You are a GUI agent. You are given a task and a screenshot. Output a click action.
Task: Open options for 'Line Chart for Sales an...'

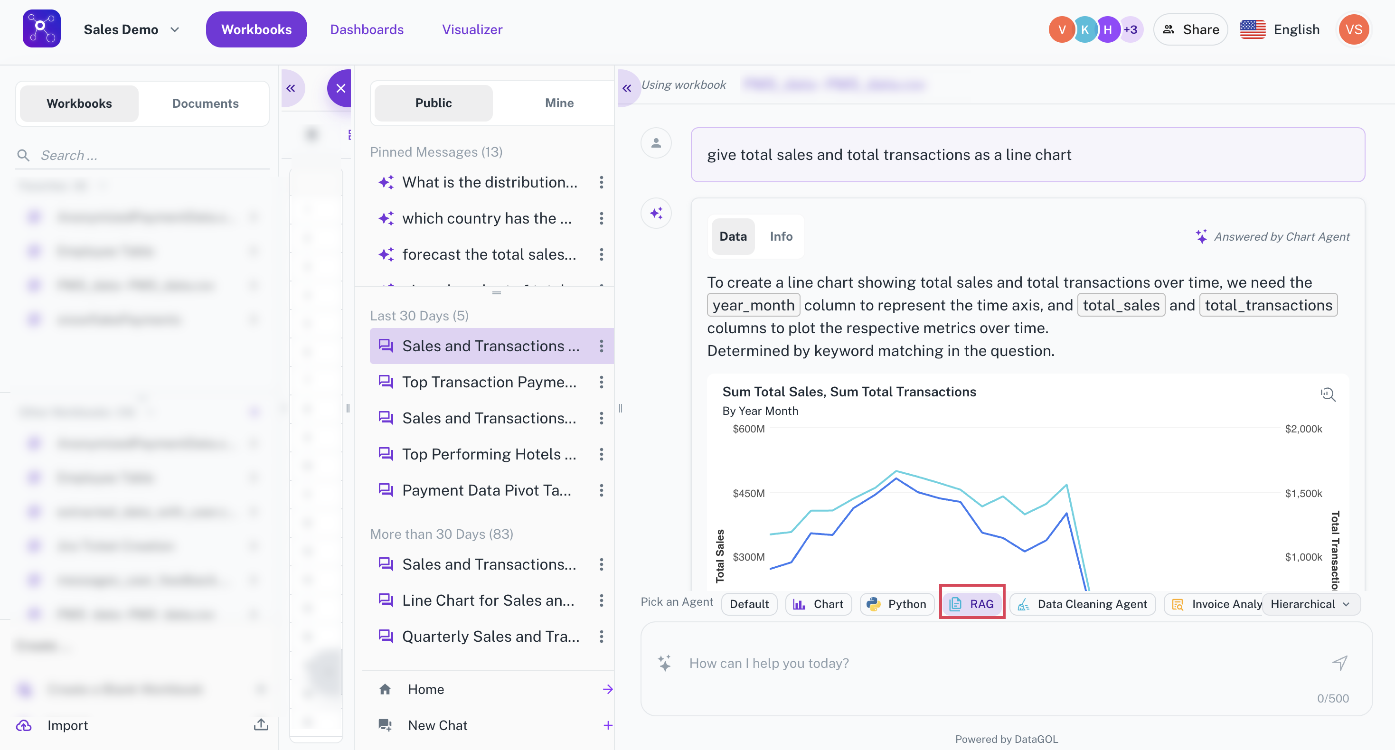pos(601,600)
